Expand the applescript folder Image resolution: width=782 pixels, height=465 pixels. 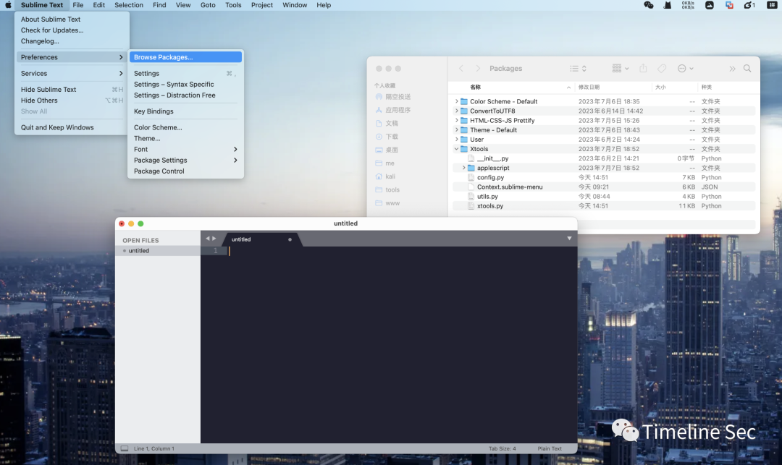[x=463, y=168]
